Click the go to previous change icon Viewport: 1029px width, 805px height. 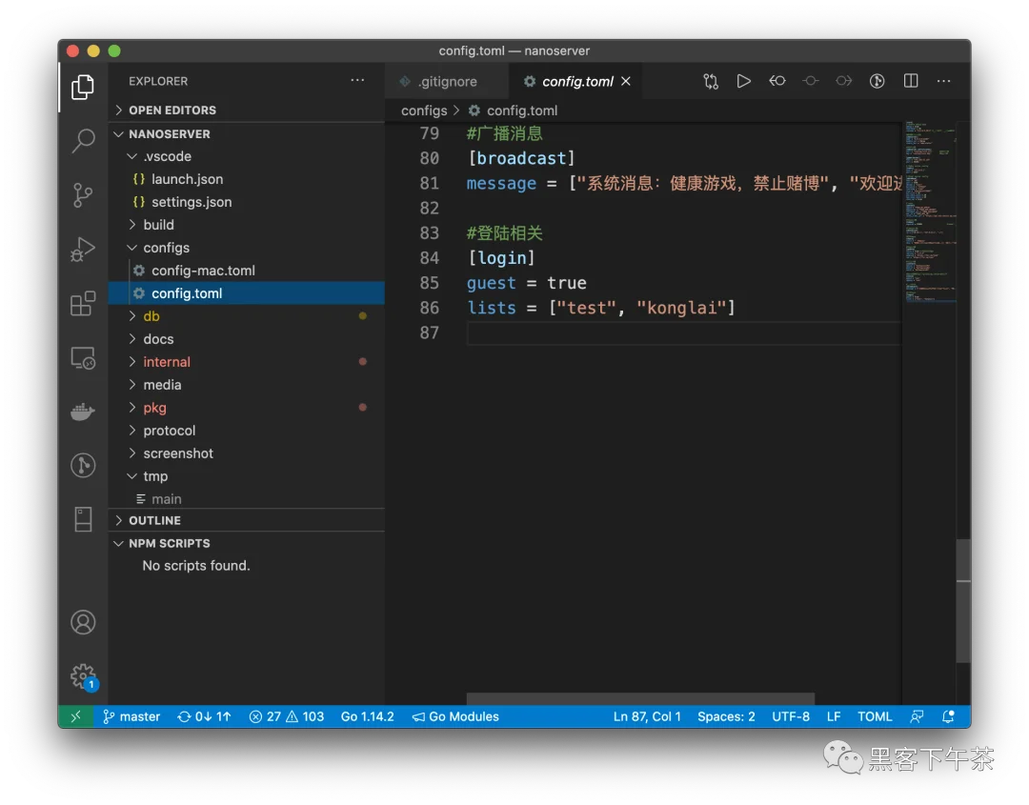pyautogui.click(x=777, y=81)
